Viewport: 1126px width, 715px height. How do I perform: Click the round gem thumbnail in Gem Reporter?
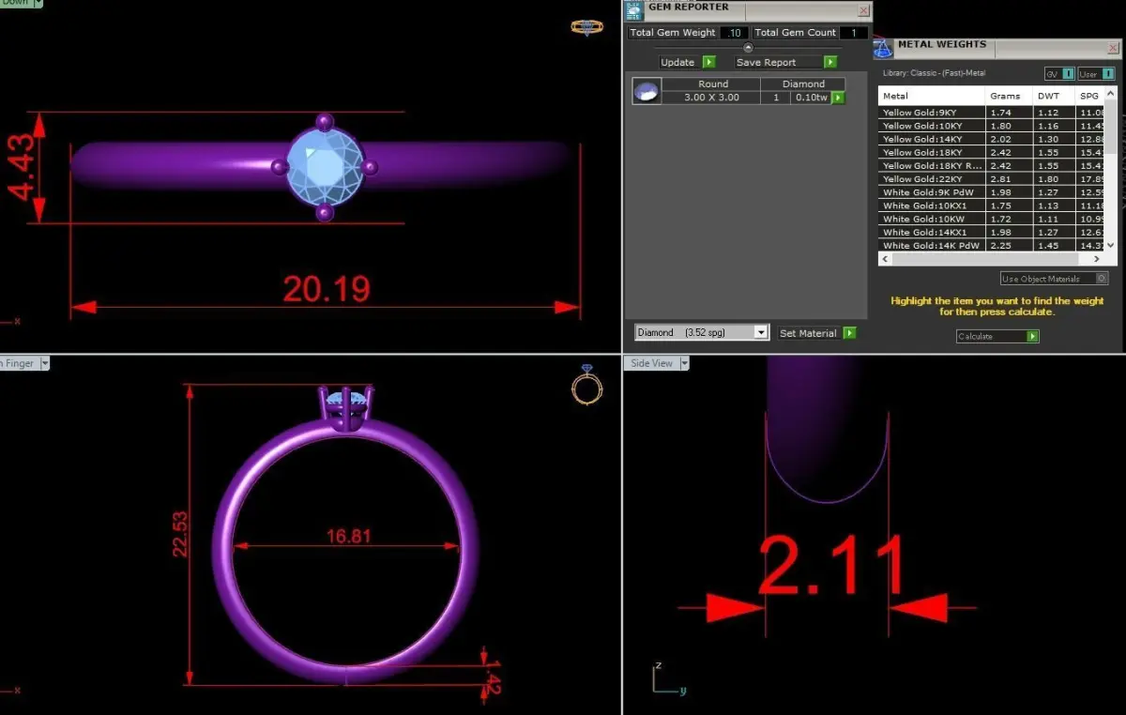pos(647,91)
